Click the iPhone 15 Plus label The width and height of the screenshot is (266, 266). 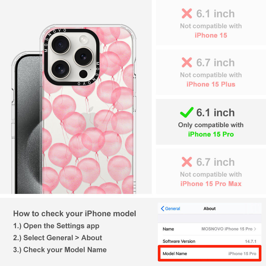[211, 84]
